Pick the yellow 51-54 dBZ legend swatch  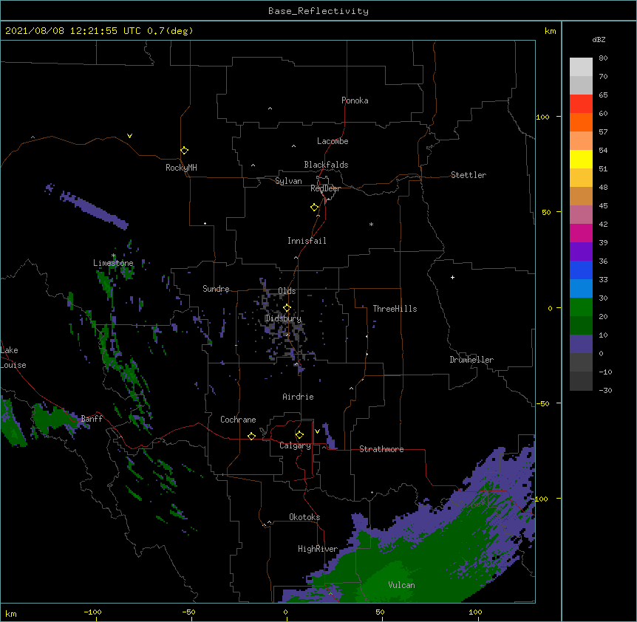point(581,159)
